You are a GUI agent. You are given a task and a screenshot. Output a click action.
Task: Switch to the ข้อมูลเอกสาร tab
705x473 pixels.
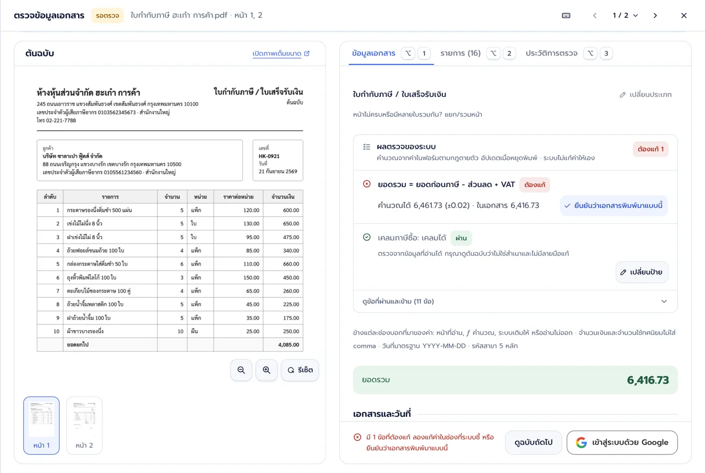391,53
